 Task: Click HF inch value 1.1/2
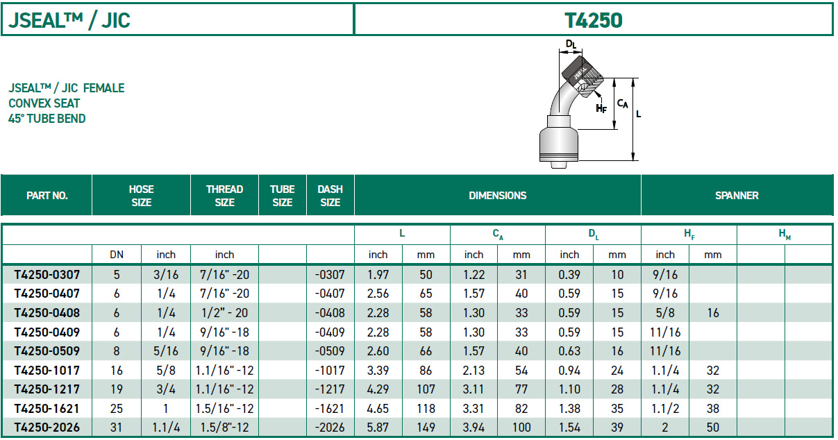665,408
